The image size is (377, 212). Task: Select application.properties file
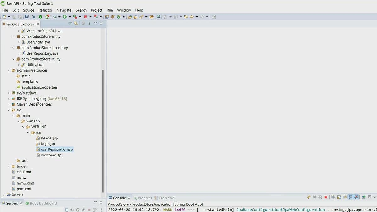click(39, 87)
